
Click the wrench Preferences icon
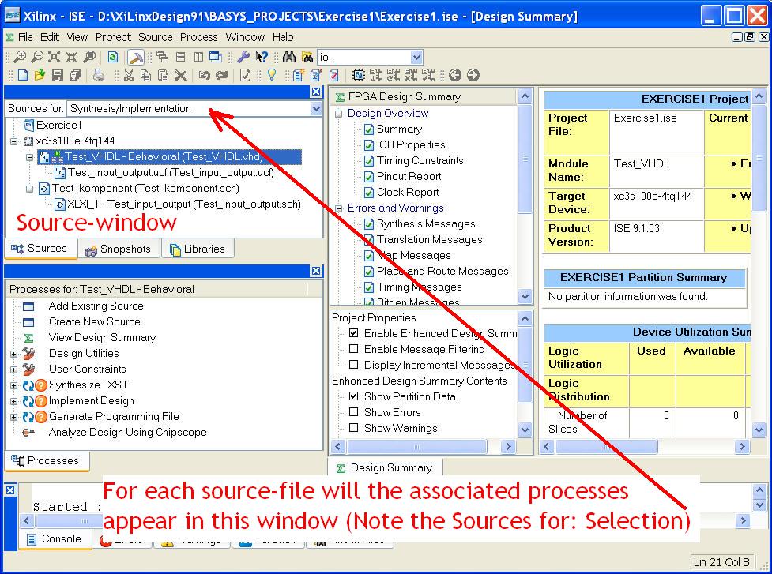pyautogui.click(x=243, y=57)
